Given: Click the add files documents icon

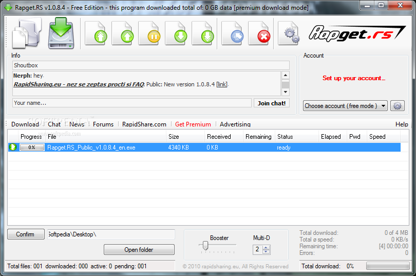Looking at the screenshot, I should point(26,33).
